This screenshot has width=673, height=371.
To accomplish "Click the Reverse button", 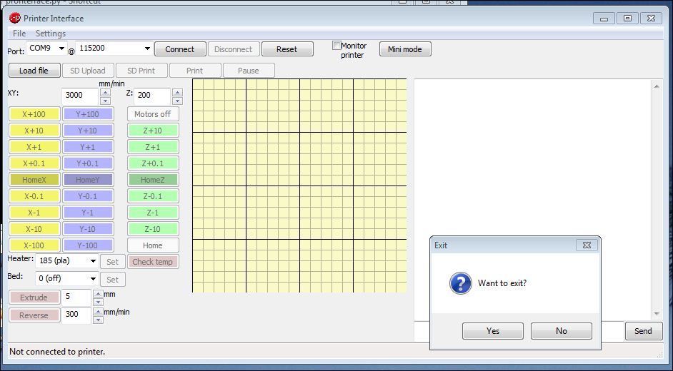I will tap(34, 315).
